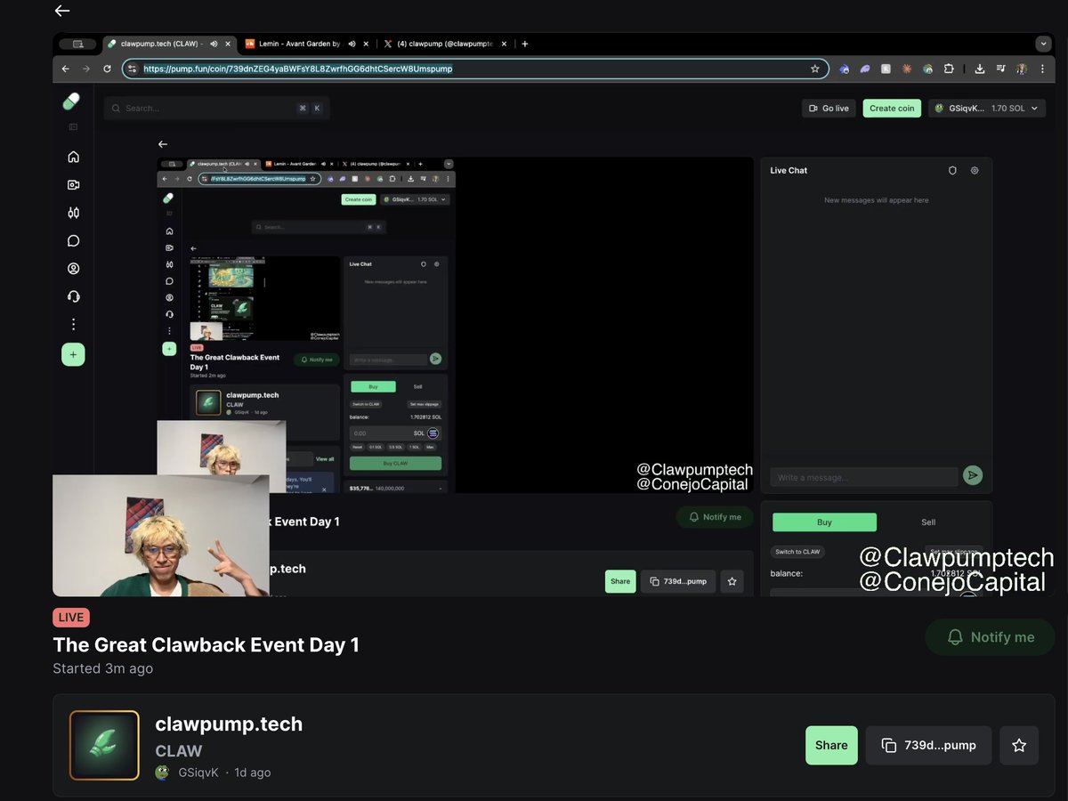Screen dimensions: 1068x801
Task: Open Live Chat gear settings icon
Action: 975,170
